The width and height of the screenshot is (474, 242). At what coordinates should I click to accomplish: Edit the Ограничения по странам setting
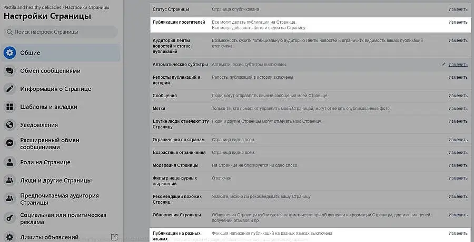(458, 141)
